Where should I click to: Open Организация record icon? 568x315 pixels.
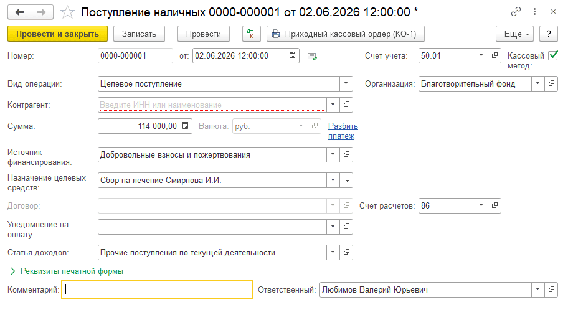click(x=551, y=83)
